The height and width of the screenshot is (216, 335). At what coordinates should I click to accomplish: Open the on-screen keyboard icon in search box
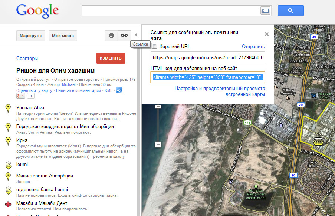point(265,11)
